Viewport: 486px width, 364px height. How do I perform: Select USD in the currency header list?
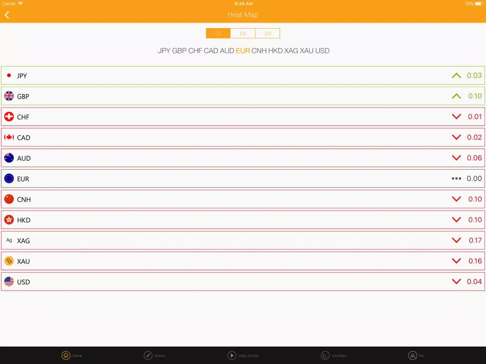322,51
